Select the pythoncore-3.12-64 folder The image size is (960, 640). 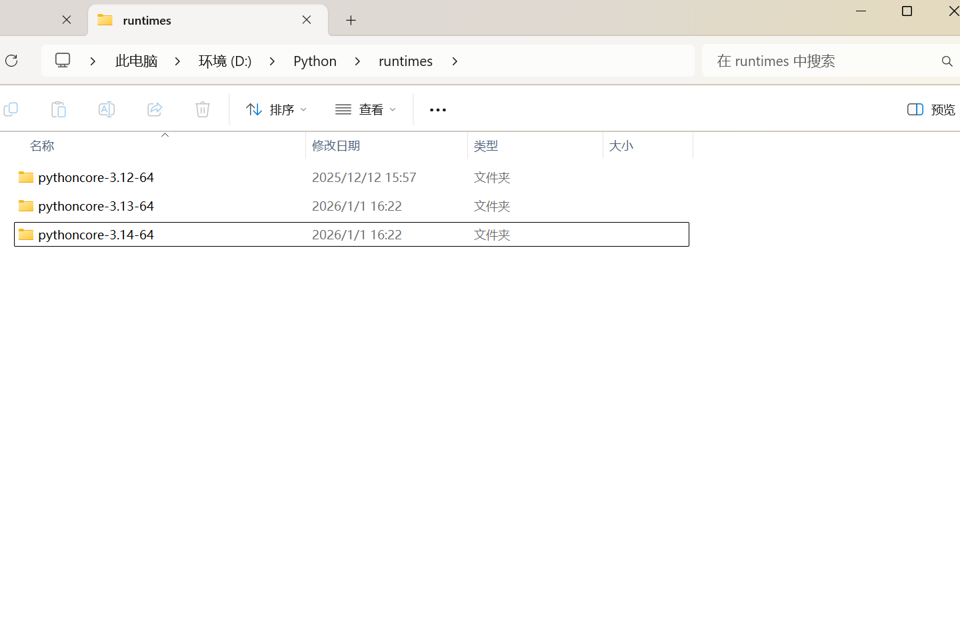95,177
